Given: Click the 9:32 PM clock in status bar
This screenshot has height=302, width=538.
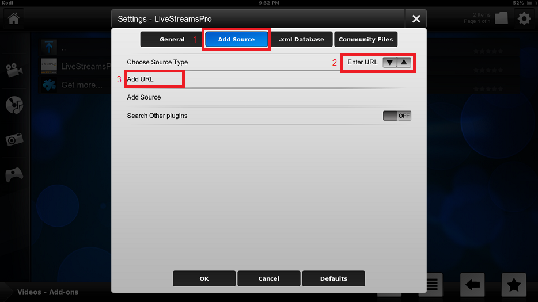Looking at the screenshot, I should 269,3.
